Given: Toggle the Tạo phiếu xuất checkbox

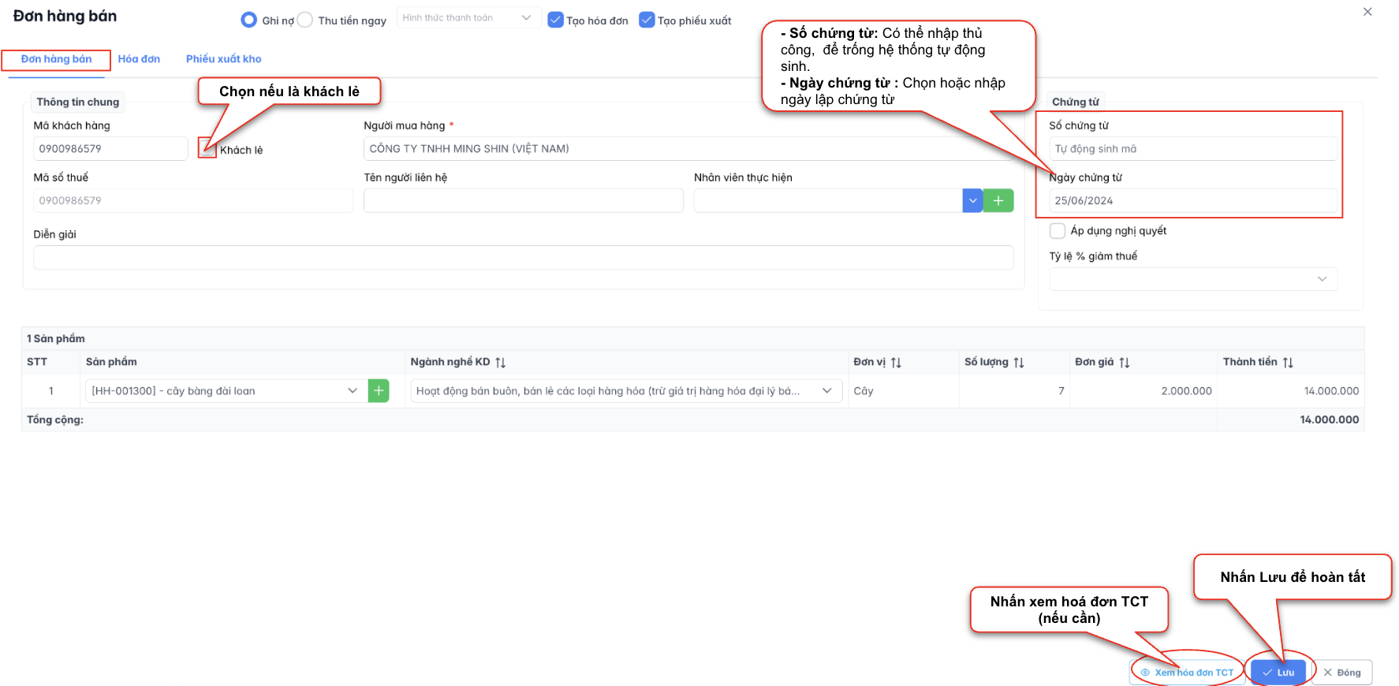Looking at the screenshot, I should coord(647,20).
